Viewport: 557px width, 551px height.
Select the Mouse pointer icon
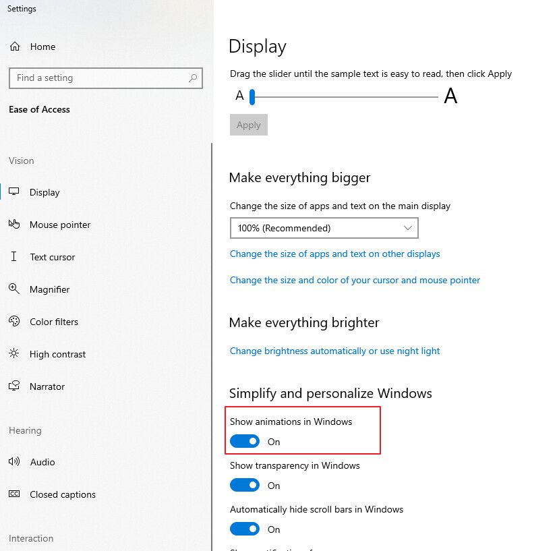(x=14, y=225)
